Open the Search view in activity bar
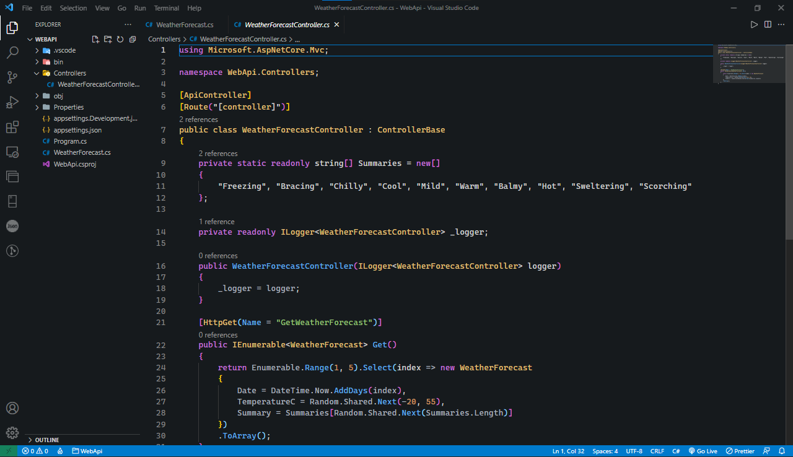 (12, 53)
